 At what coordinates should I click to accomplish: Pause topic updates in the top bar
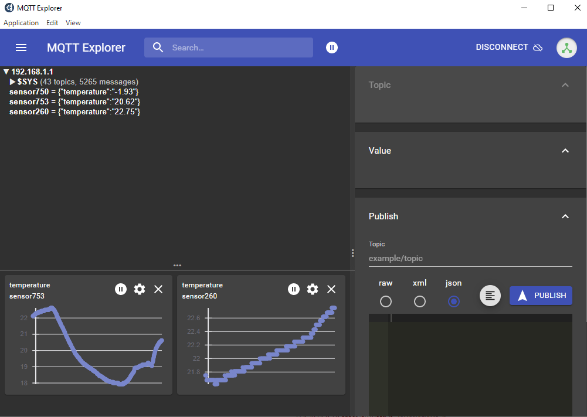[x=332, y=48]
